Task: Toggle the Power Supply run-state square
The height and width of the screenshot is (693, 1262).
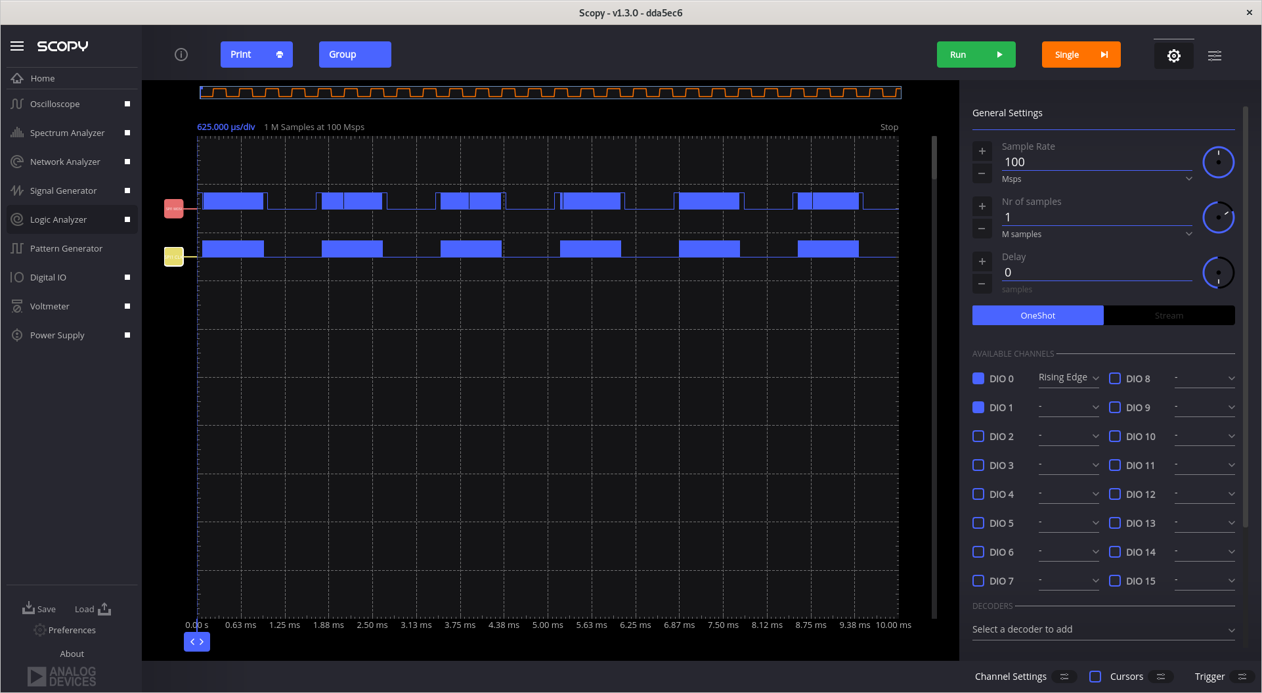Action: coord(127,335)
